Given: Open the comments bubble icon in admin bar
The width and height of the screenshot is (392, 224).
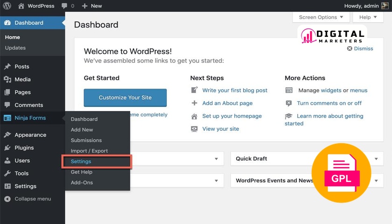Looking at the screenshot, I should [64, 6].
